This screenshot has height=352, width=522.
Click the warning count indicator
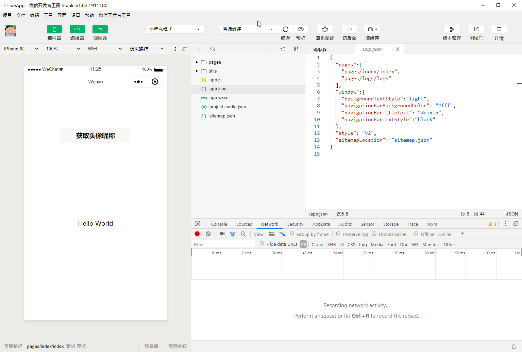[492, 224]
